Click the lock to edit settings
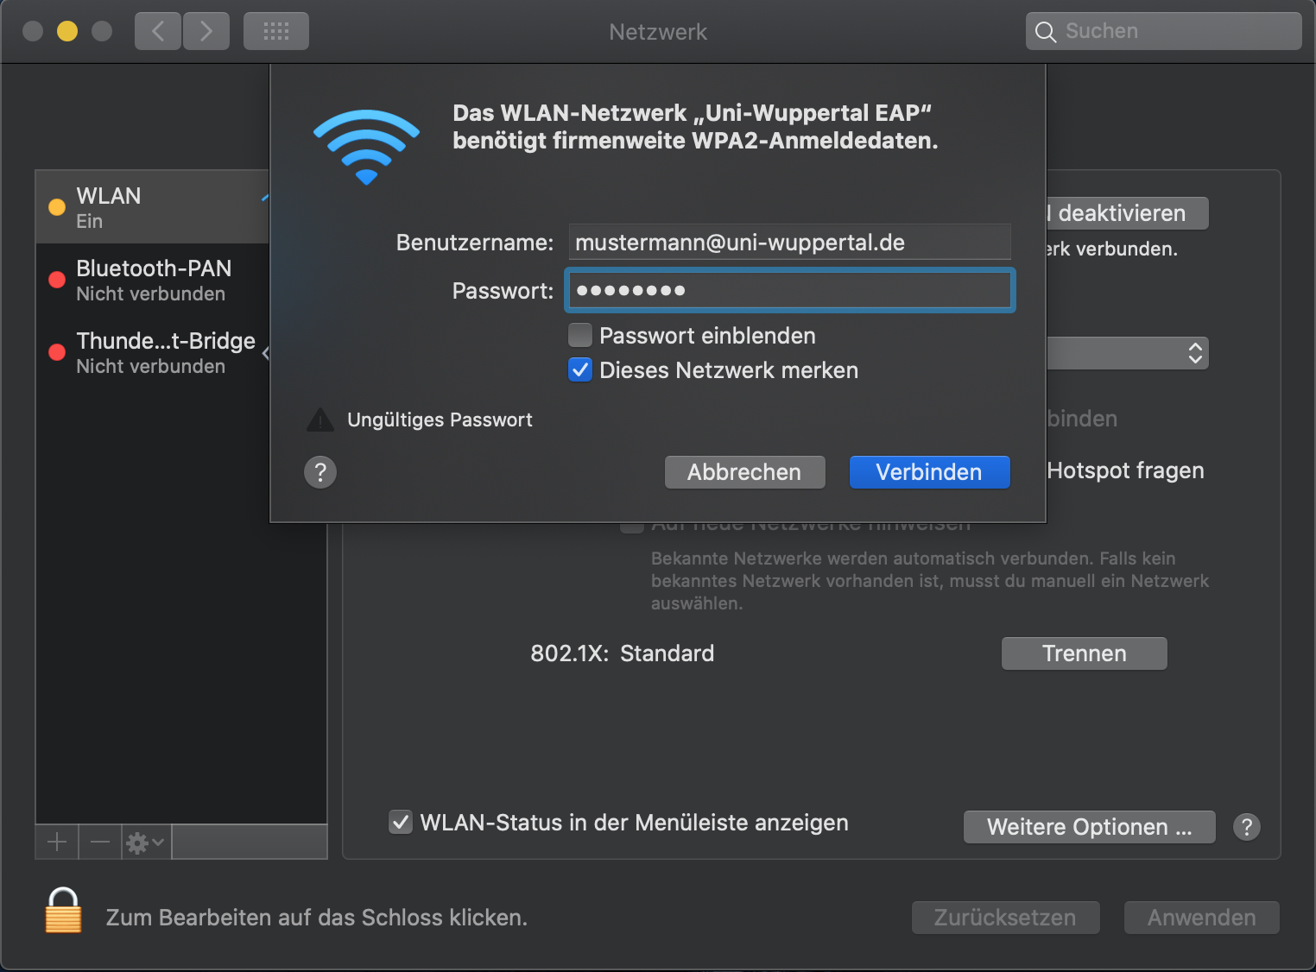 click(63, 911)
